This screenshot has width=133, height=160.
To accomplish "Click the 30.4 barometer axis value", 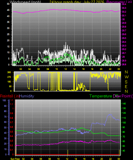I will [124, 4].
